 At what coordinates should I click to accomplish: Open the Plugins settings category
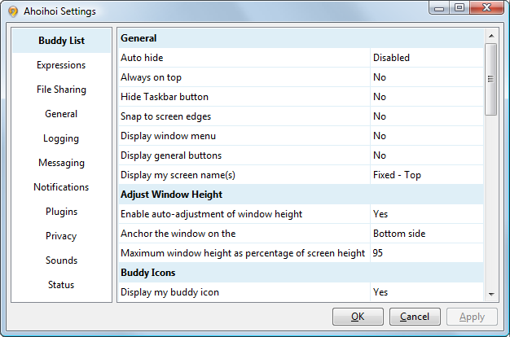(61, 212)
